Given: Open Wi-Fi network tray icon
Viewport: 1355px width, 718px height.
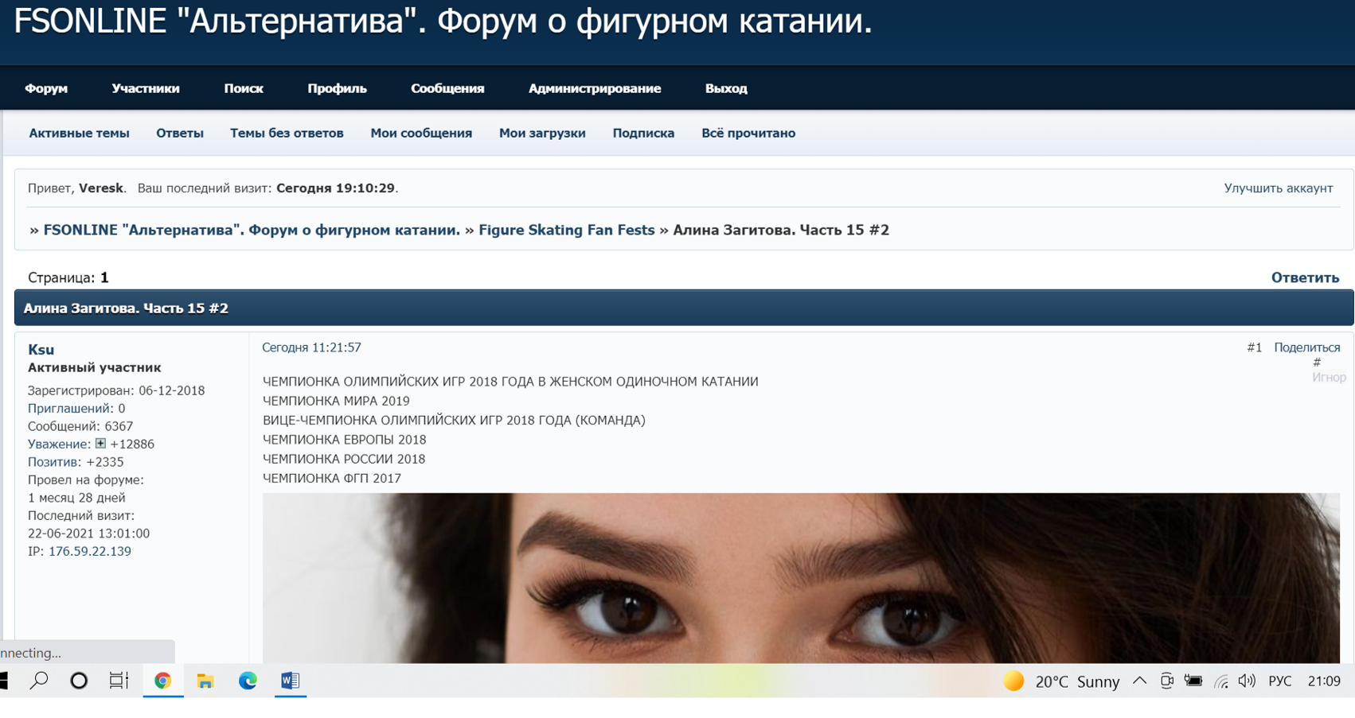Looking at the screenshot, I should pyautogui.click(x=1221, y=681).
